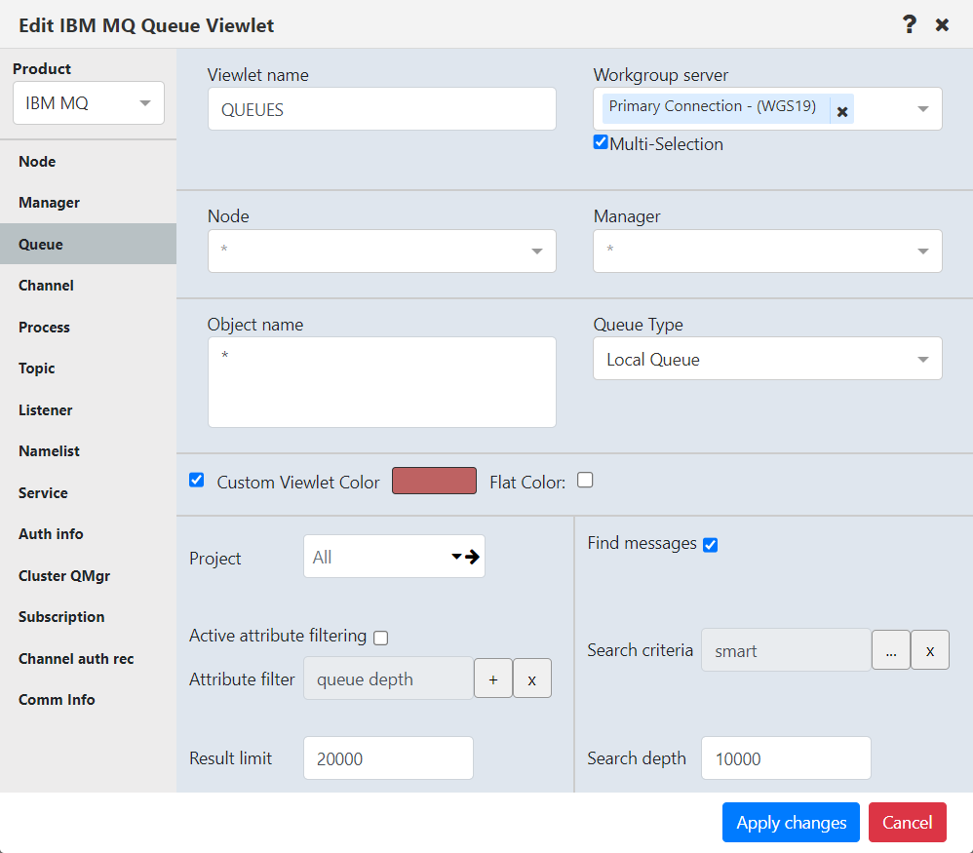Uncheck the Find messages checkbox
973x853 pixels.
pos(711,545)
